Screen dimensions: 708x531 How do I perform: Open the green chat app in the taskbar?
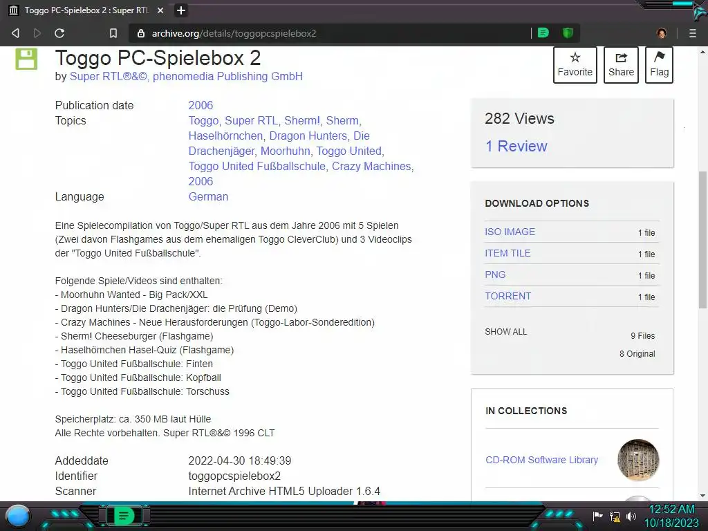coord(124,516)
